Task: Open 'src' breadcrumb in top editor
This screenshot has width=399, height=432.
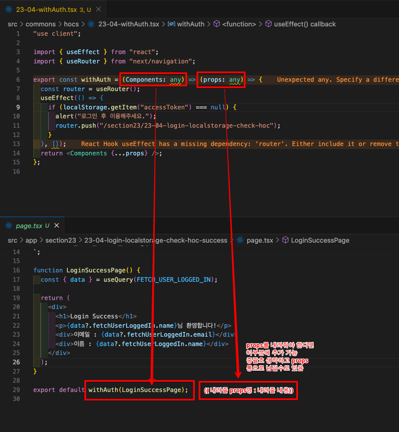Action: (13, 24)
